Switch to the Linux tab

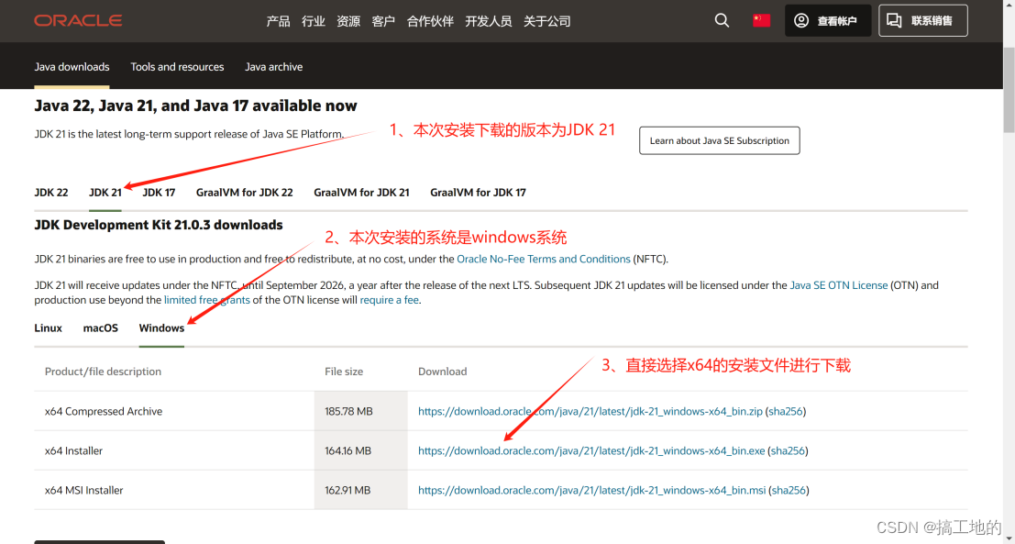coord(49,328)
